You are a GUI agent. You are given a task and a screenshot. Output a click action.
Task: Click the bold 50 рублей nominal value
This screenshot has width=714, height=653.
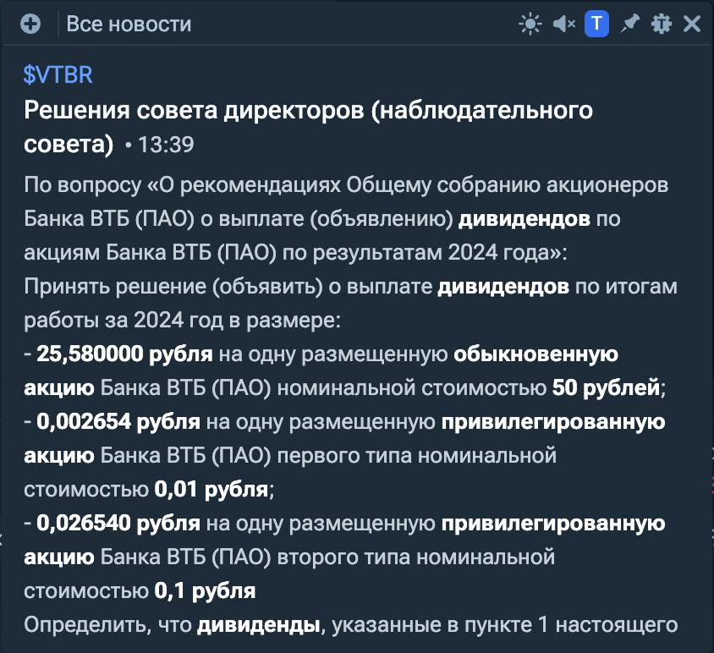coord(605,388)
